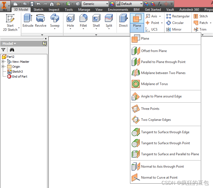Choose Offset from Plane menu entry

point(154,51)
